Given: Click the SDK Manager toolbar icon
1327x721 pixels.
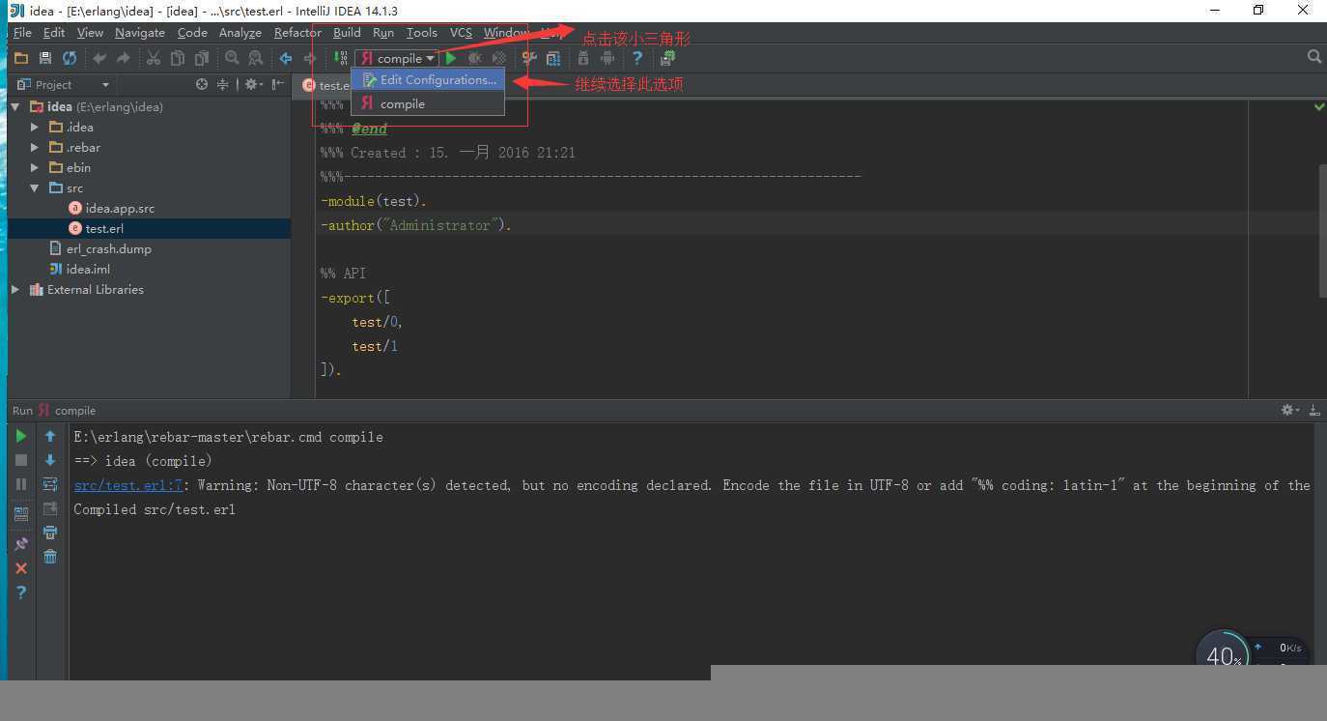Looking at the screenshot, I should tap(583, 58).
